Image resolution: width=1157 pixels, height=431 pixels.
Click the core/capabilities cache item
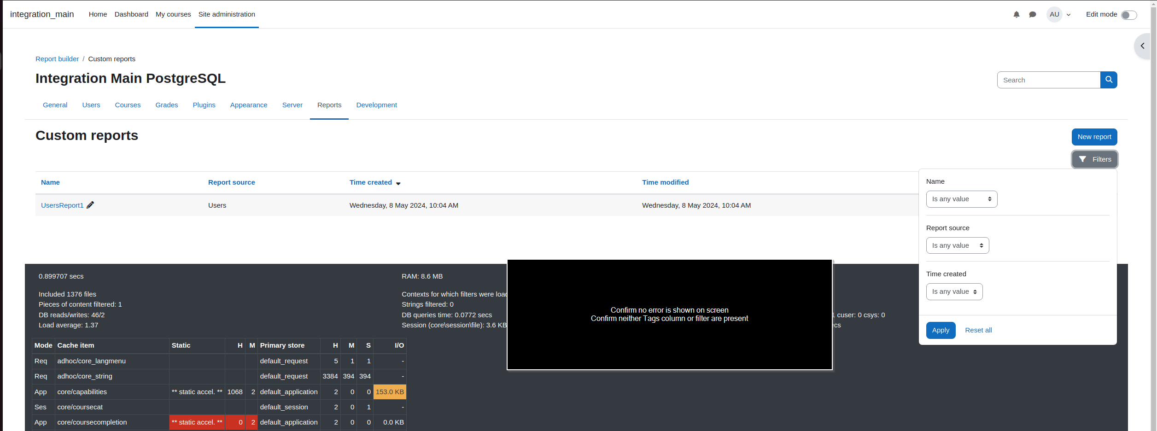82,392
